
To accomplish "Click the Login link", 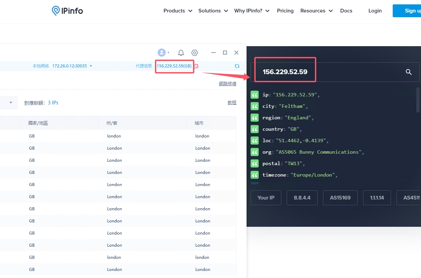I will 375,11.
